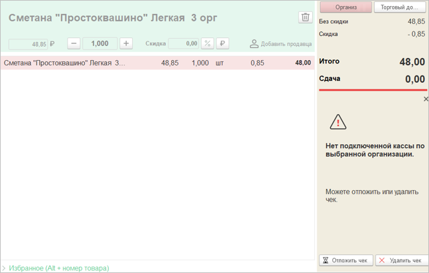This screenshot has height=273, width=429.
Task: Click the price field showing 48,85
Action: tap(28, 44)
